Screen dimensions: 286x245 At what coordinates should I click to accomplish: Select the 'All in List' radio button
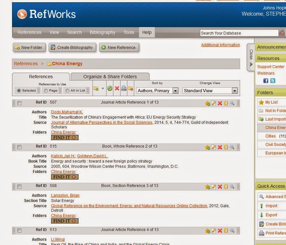(67, 91)
